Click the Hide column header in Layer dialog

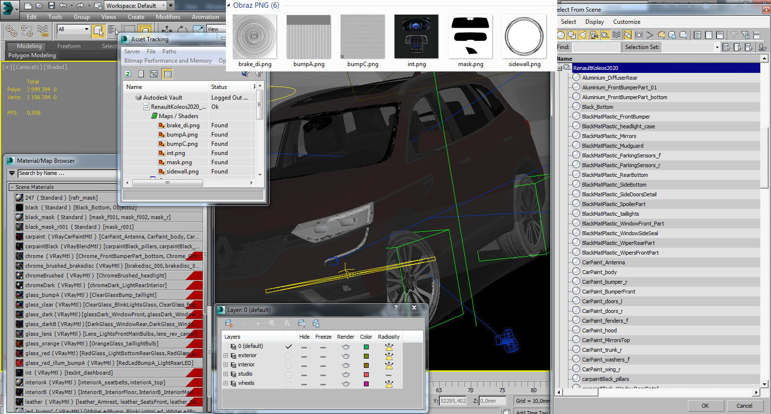(305, 337)
